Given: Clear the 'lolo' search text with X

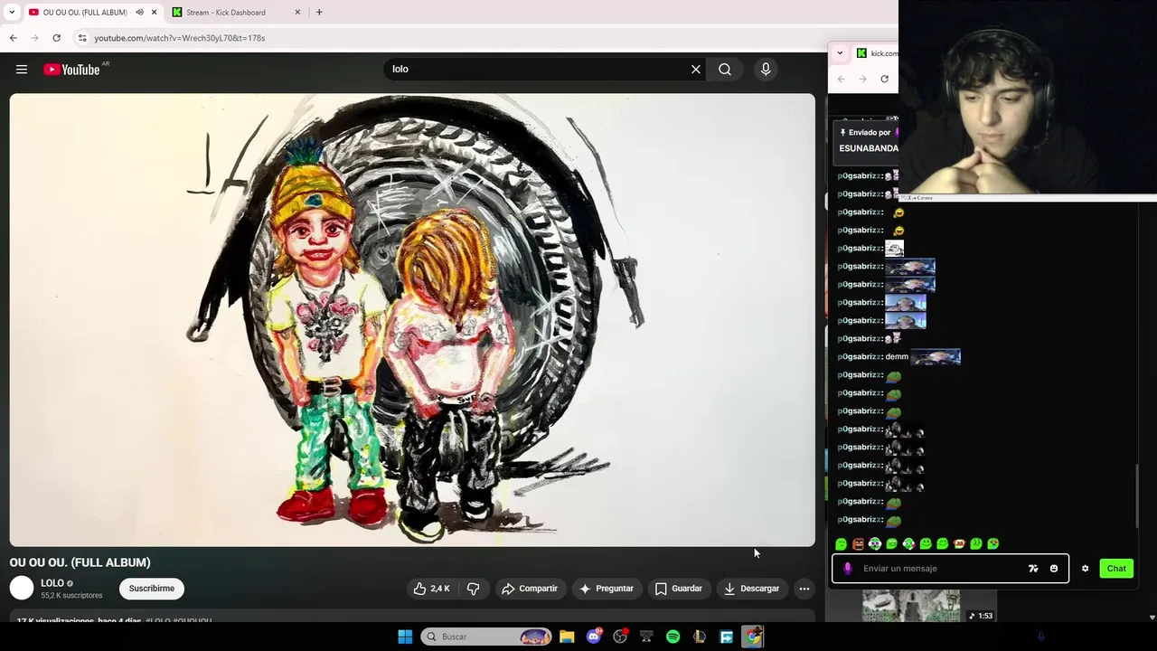Looking at the screenshot, I should pos(696,69).
